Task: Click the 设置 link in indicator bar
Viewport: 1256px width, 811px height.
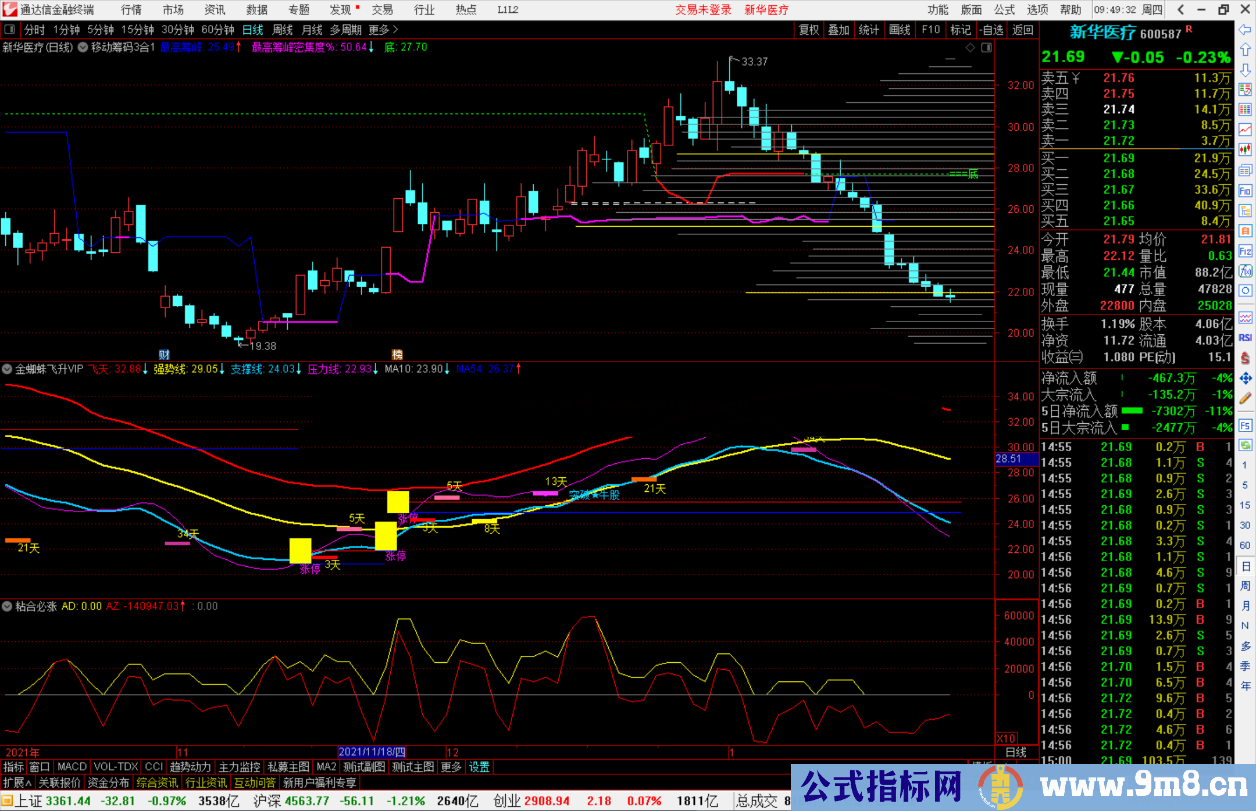Action: click(x=479, y=767)
